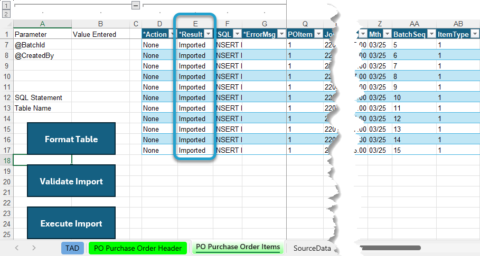Select row 18 header
This screenshot has height=256, width=480.
click(7, 160)
